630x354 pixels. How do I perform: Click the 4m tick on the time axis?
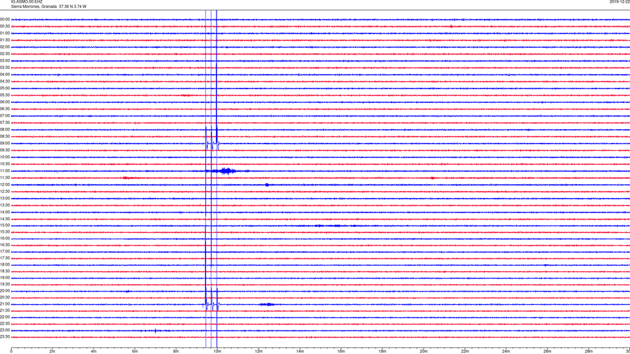pos(94,351)
